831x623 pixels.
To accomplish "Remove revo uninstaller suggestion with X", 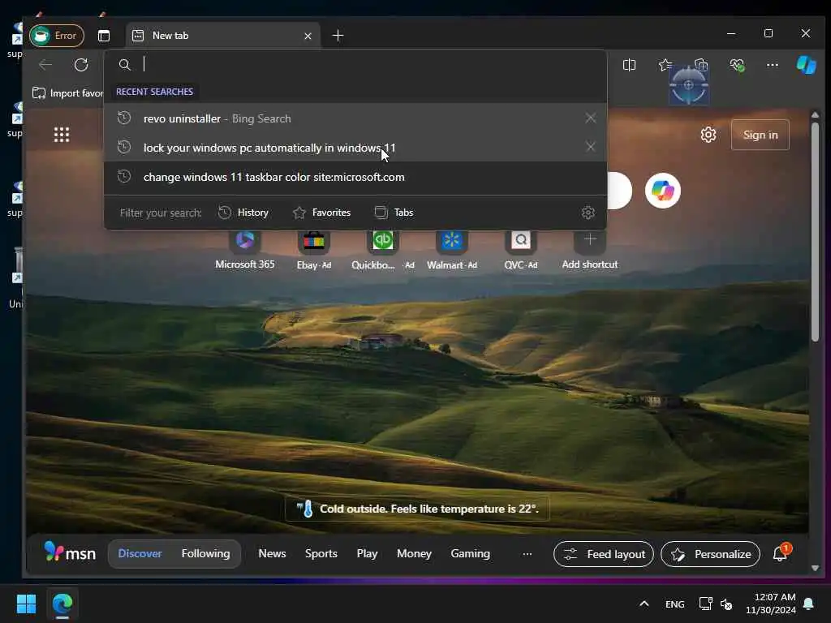I will pos(591,118).
